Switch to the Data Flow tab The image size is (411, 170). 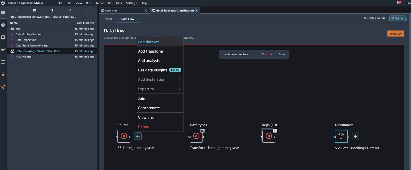tap(128, 19)
